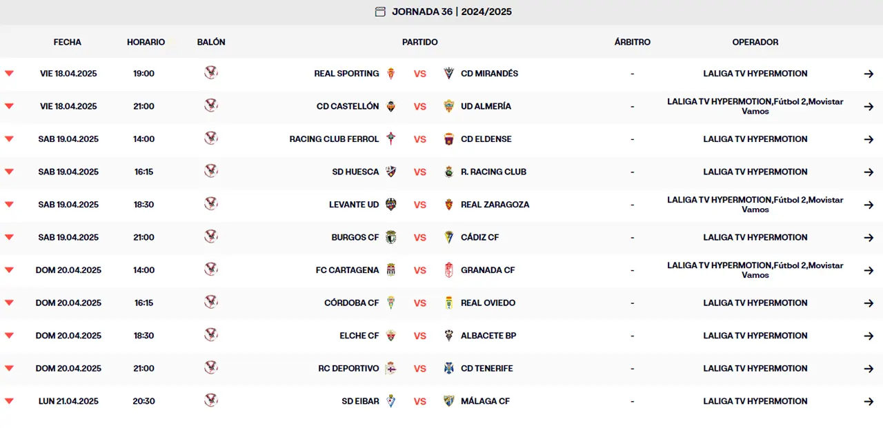Click the Granada CF club crest
The width and height of the screenshot is (883, 428).
click(x=449, y=270)
